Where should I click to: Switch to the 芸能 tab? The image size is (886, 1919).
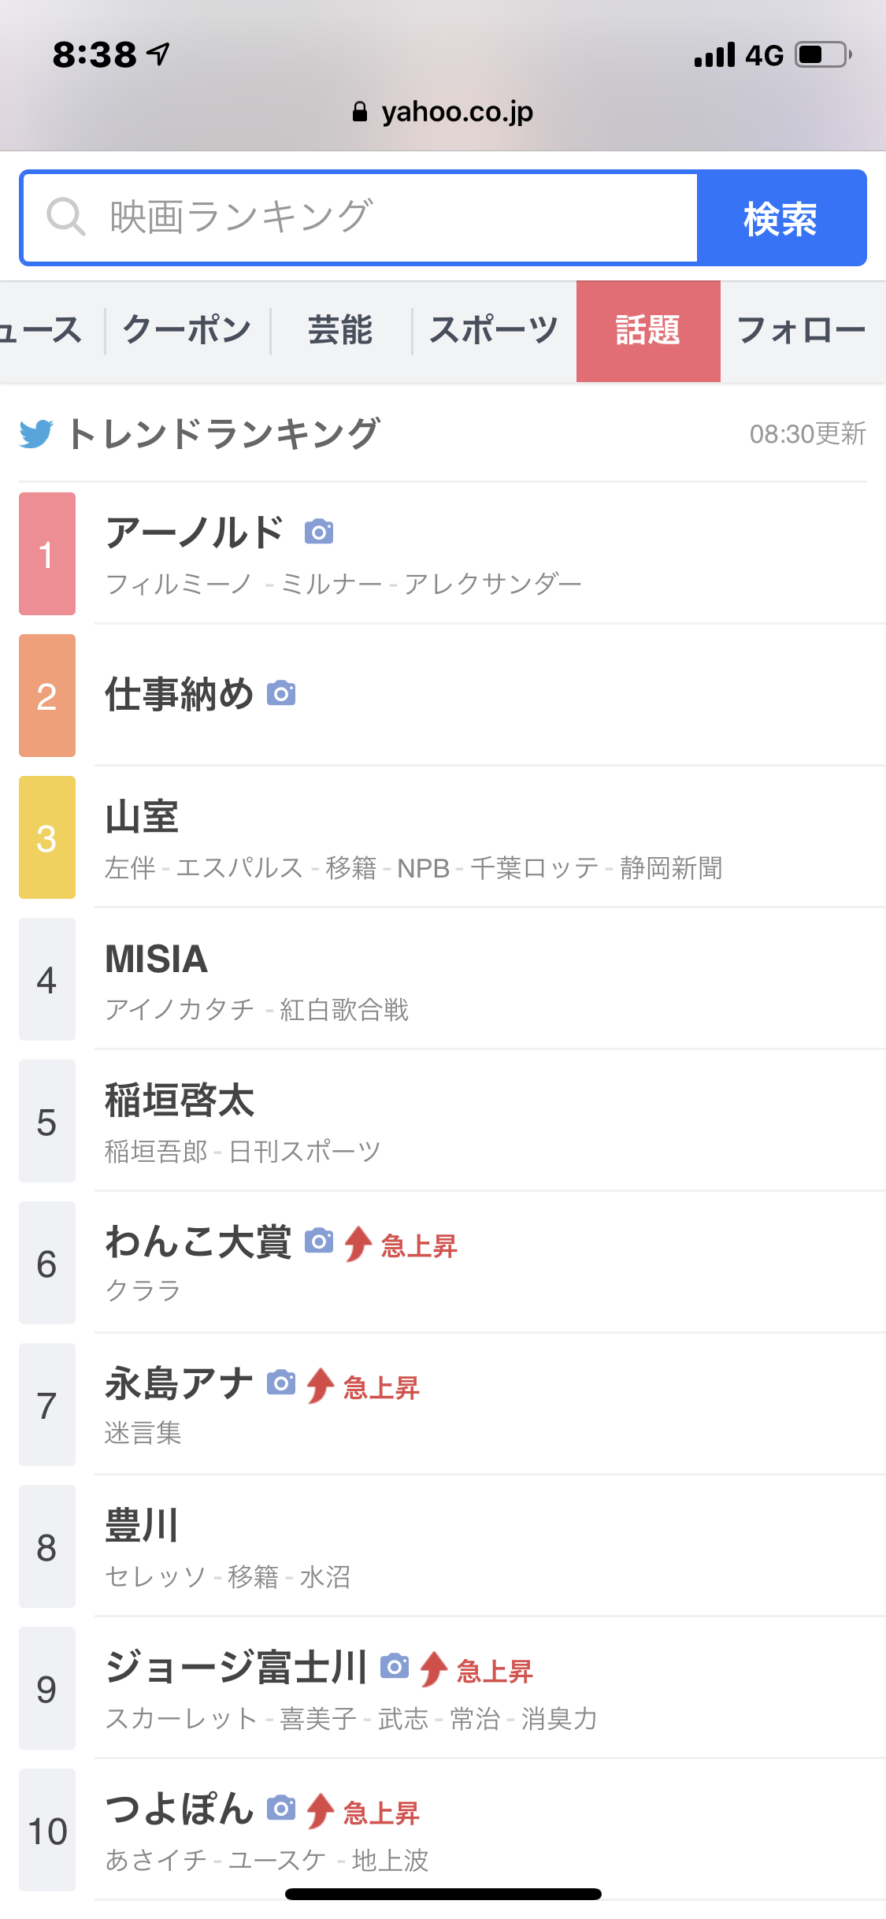click(x=340, y=331)
